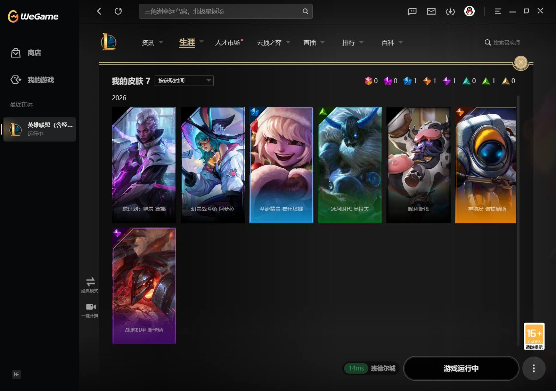
Task: Start 一键开播 one-click streaming
Action: tap(90, 310)
